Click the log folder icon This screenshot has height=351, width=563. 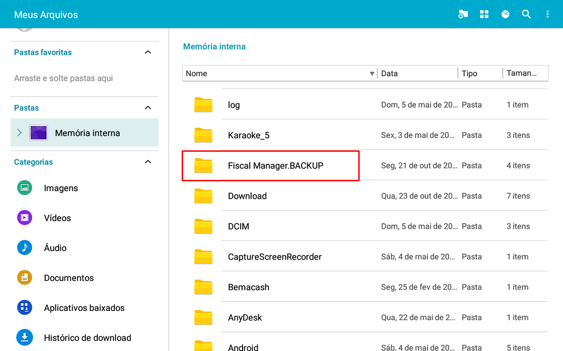(203, 105)
